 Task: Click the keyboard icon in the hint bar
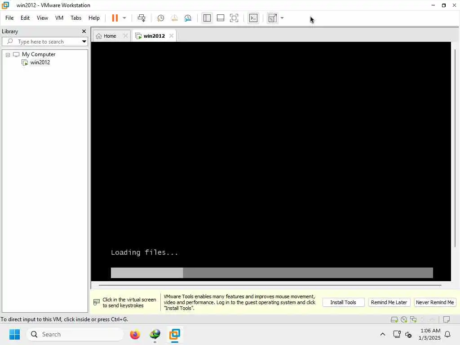pyautogui.click(x=96, y=302)
